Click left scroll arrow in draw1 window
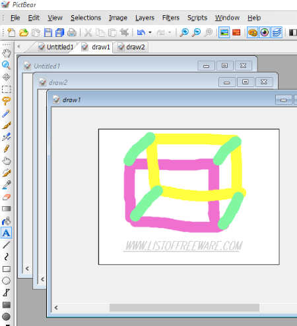This screenshot has width=297, height=326. [56, 308]
